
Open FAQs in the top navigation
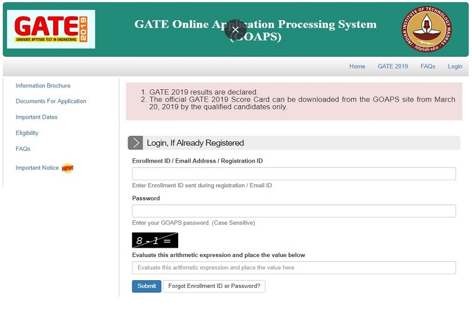[x=428, y=66]
